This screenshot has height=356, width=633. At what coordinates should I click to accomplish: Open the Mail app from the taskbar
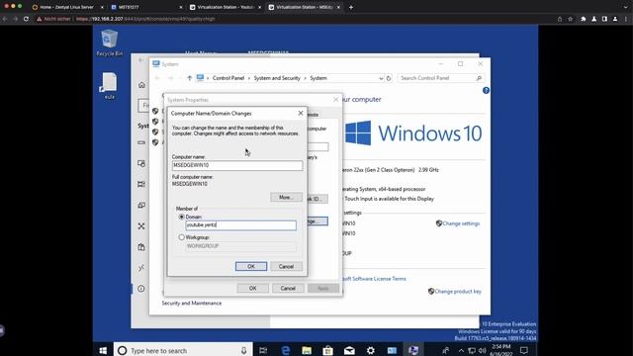pos(349,350)
